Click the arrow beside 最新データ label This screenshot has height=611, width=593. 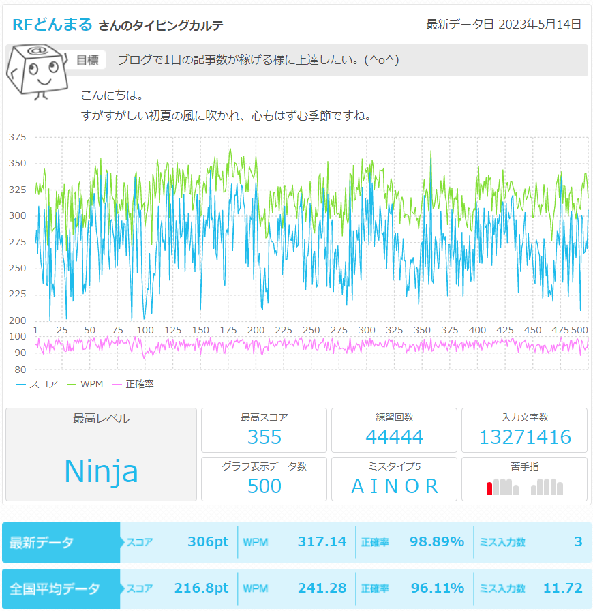coord(123,542)
